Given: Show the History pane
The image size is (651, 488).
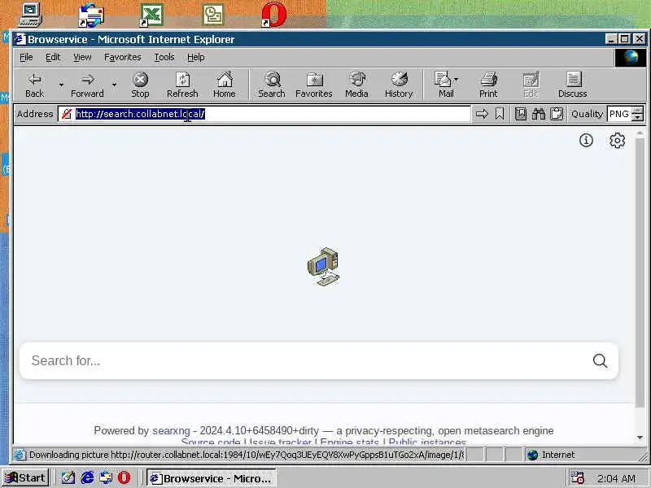Looking at the screenshot, I should click(399, 85).
